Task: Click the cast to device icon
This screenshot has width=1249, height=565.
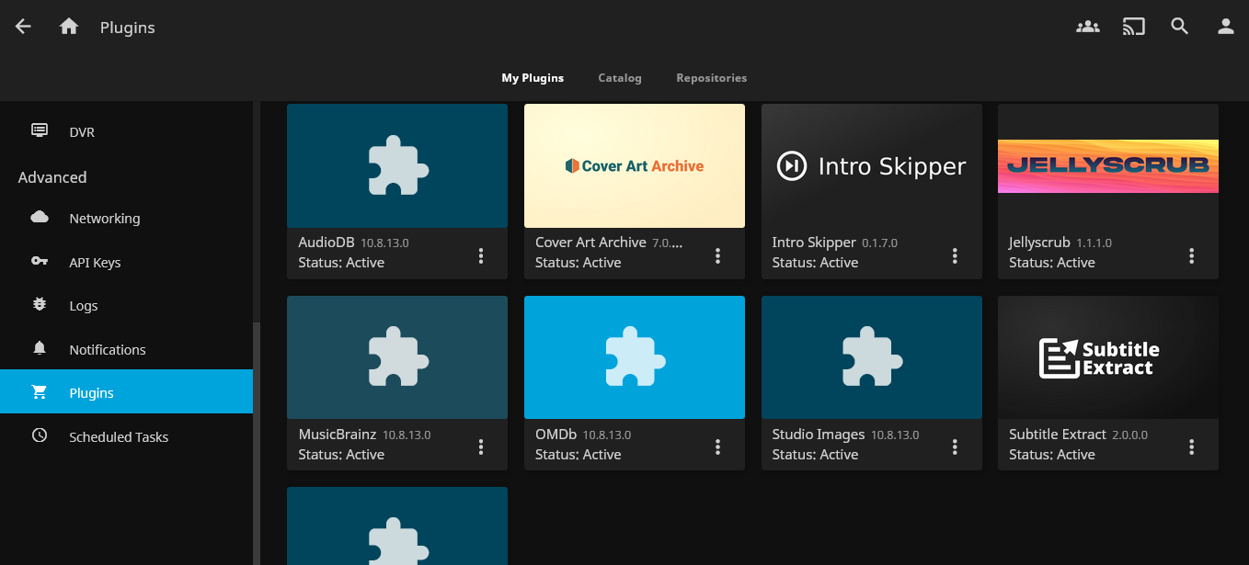Action: [x=1133, y=27]
